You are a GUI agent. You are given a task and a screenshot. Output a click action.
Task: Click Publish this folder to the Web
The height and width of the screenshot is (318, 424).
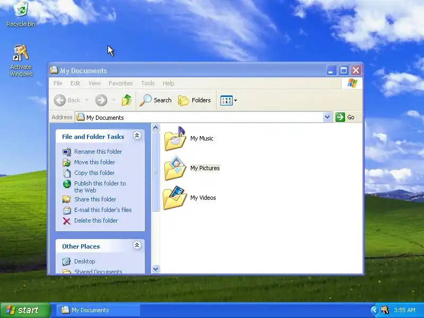coord(100,187)
